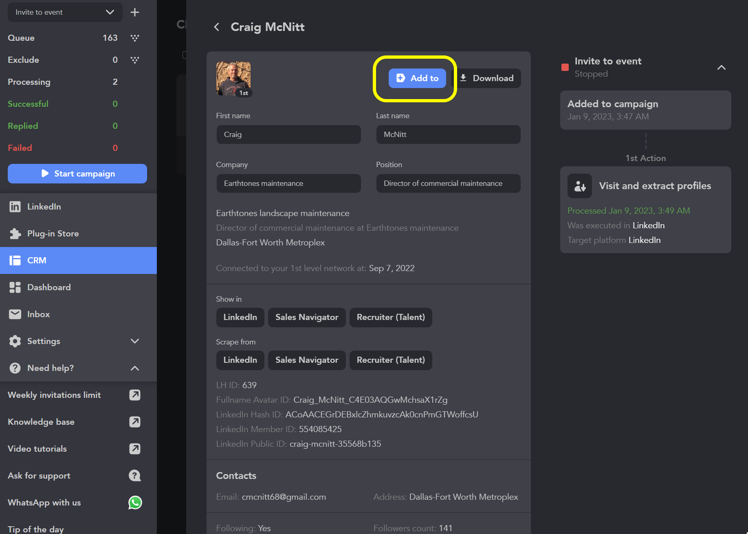
Task: Go to the Dashboard menu item
Action: 49,287
